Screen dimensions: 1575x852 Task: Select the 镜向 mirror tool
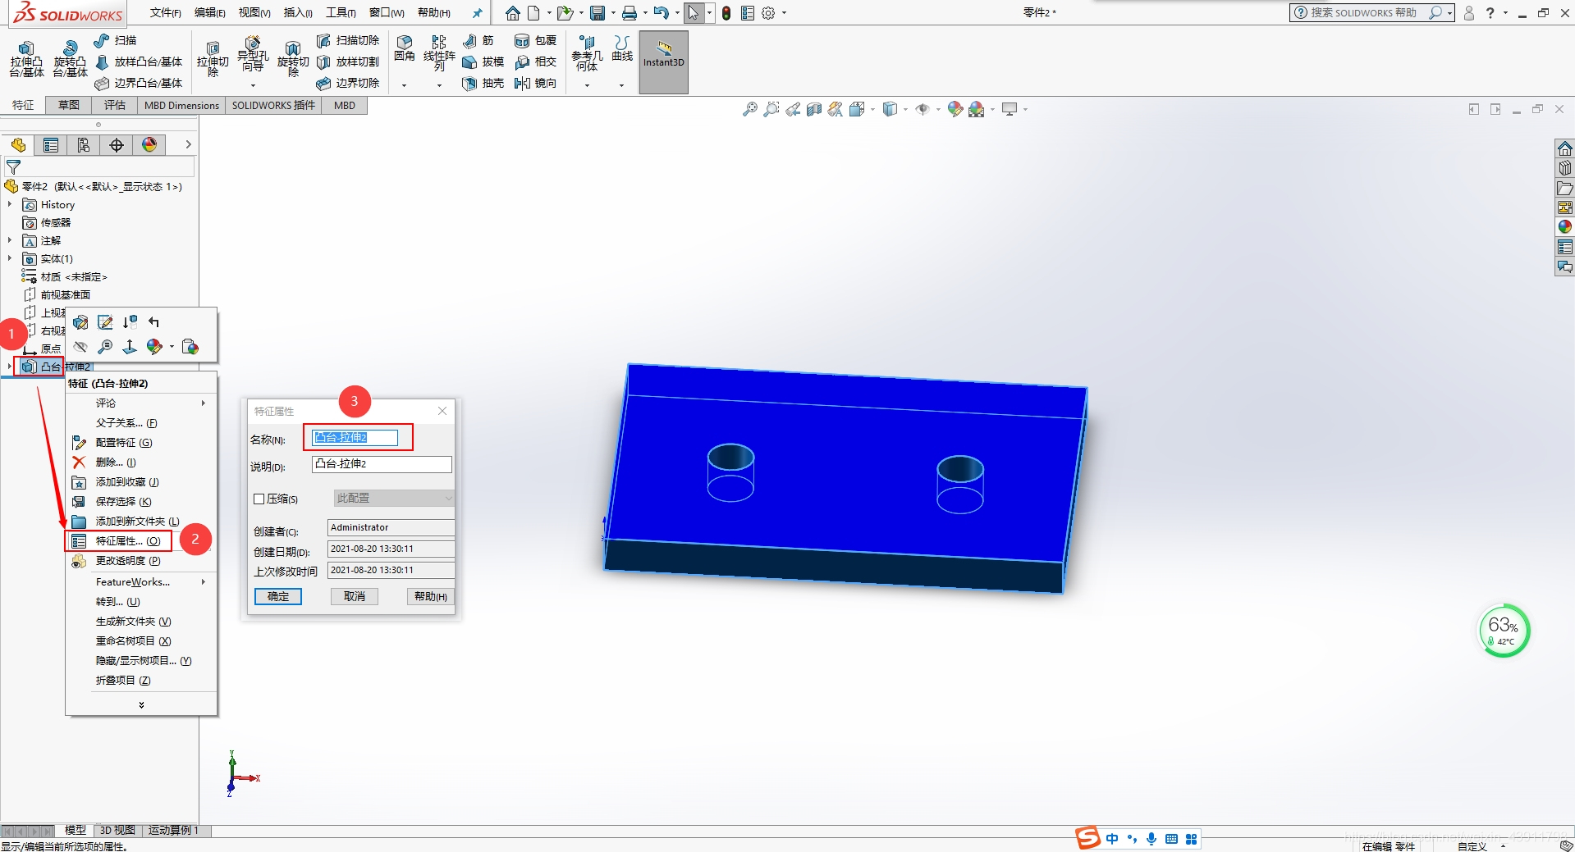pyautogui.click(x=535, y=83)
